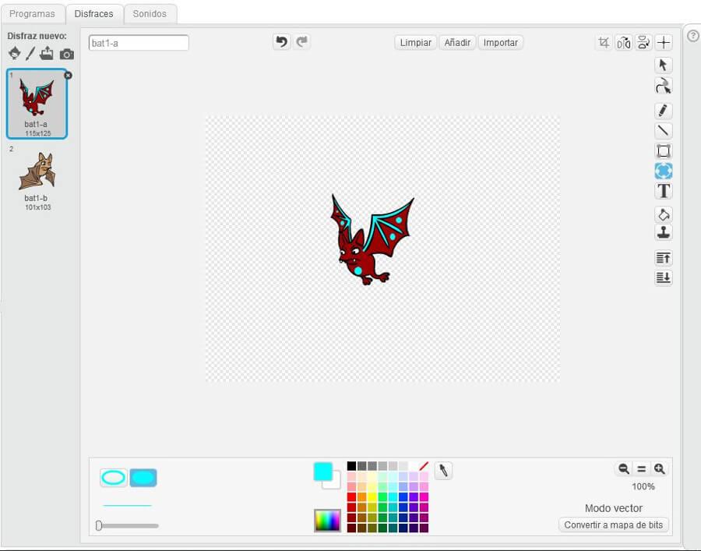
Task: Zoom in on the canvas
Action: (x=660, y=468)
